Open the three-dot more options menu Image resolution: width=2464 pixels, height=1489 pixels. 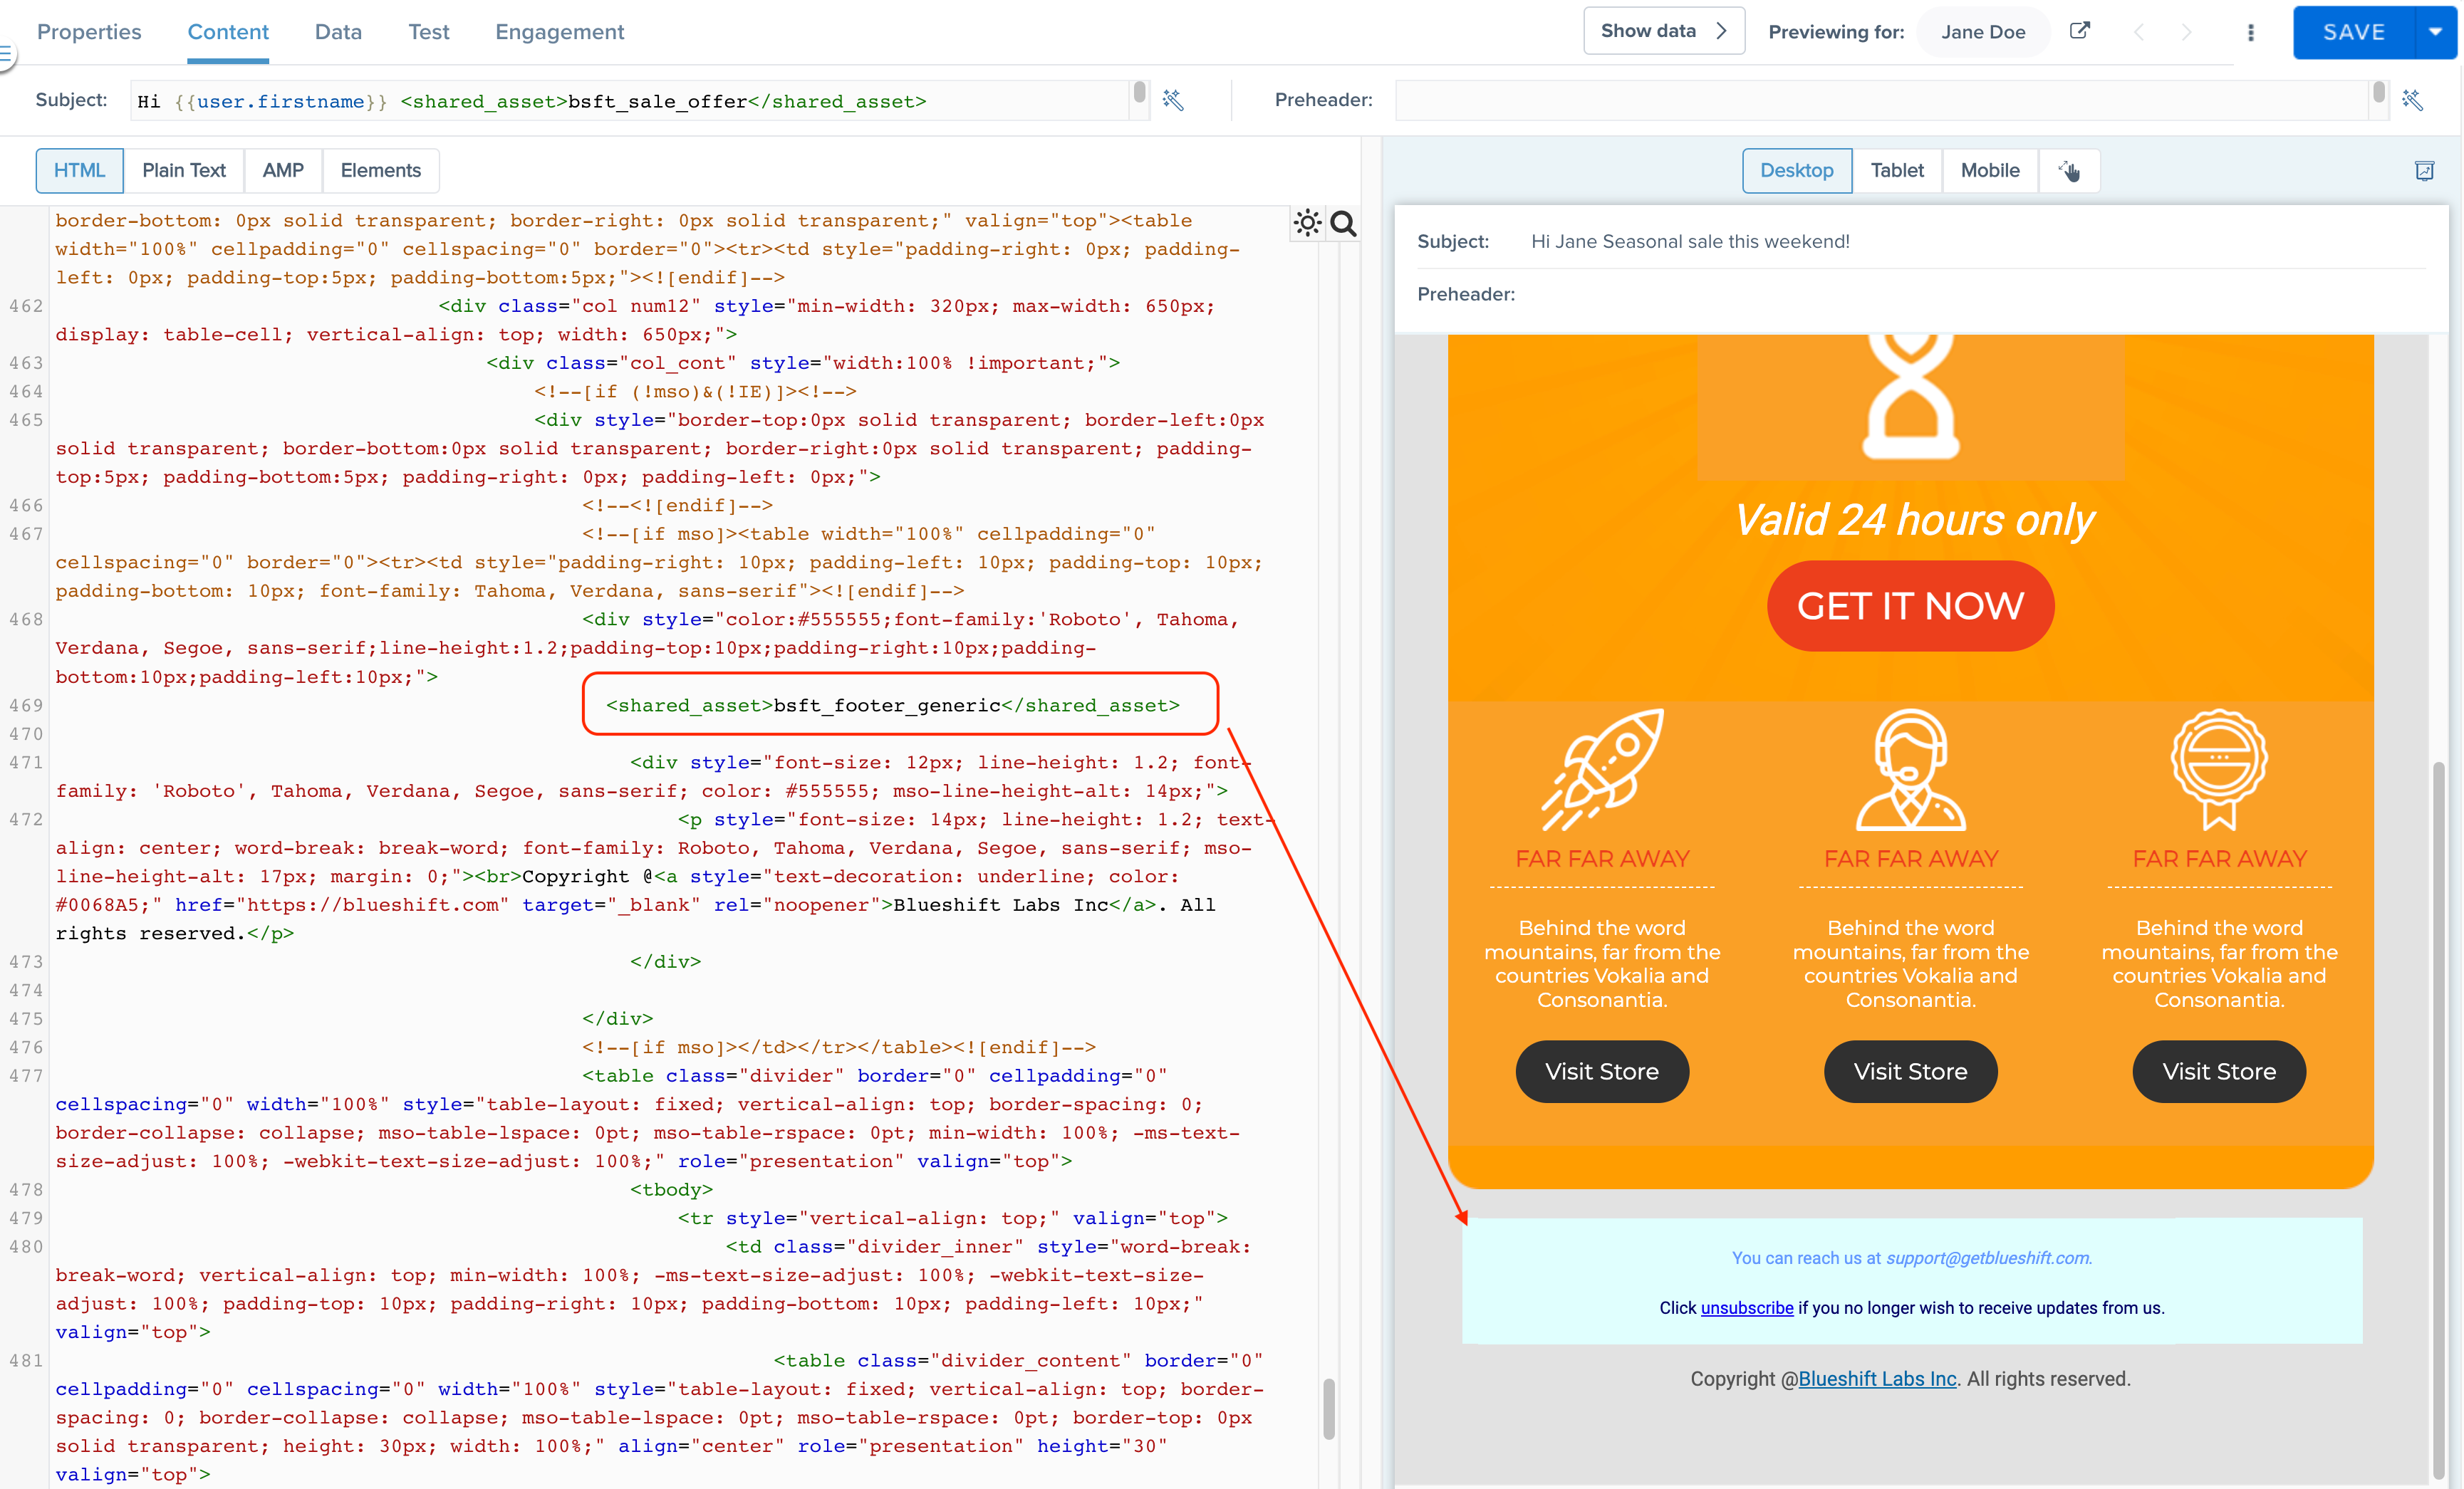click(2251, 32)
